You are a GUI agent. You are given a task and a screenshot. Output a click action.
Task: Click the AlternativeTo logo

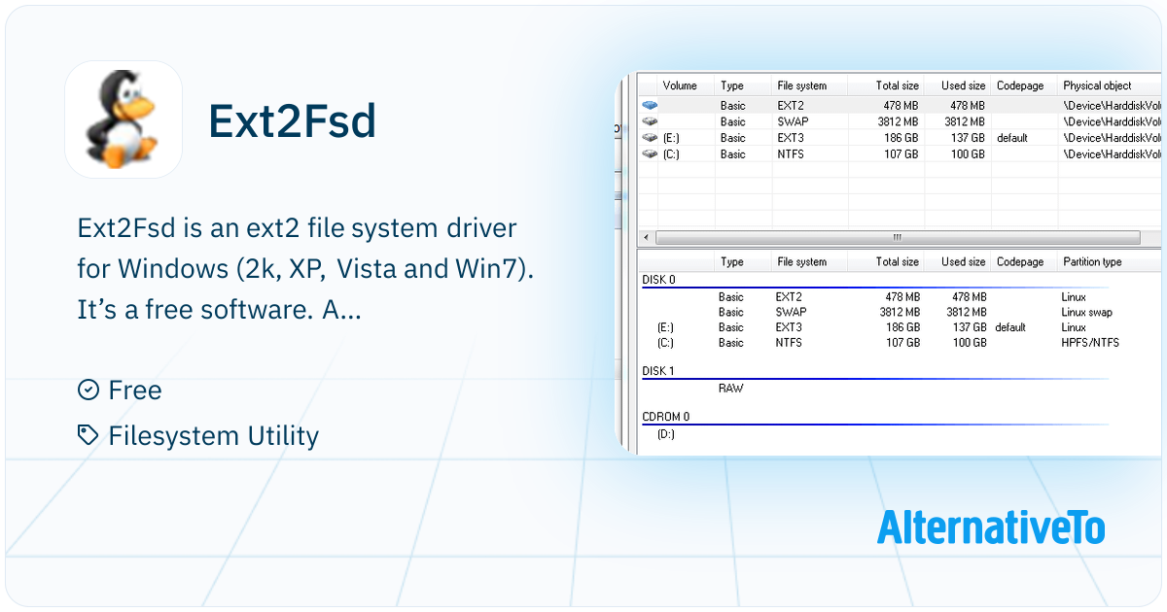[991, 526]
